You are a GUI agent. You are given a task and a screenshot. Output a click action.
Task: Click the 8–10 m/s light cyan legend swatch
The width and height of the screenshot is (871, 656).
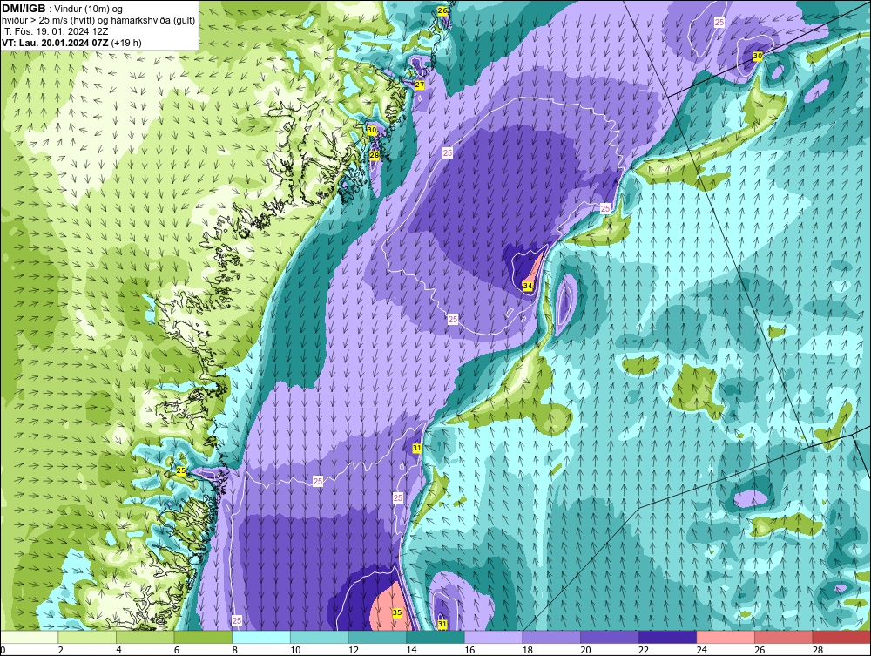click(261, 637)
